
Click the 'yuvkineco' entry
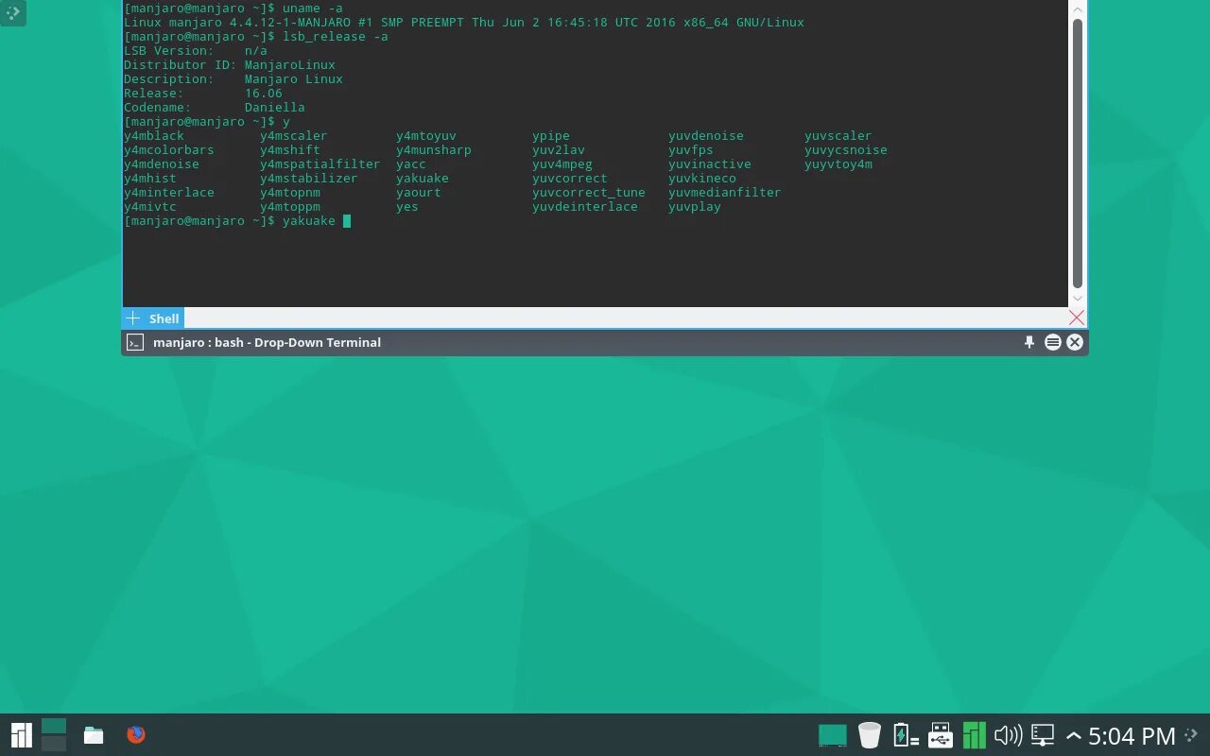pyautogui.click(x=702, y=179)
